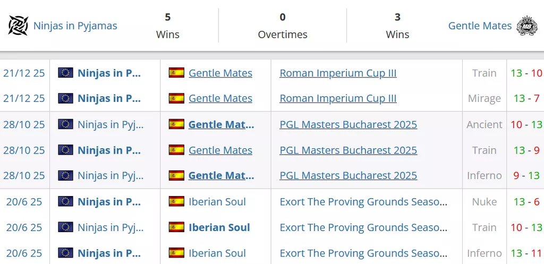Select bold Iberian Soul team in 10 - 13 row
The image size is (544, 264).
tap(219, 227)
